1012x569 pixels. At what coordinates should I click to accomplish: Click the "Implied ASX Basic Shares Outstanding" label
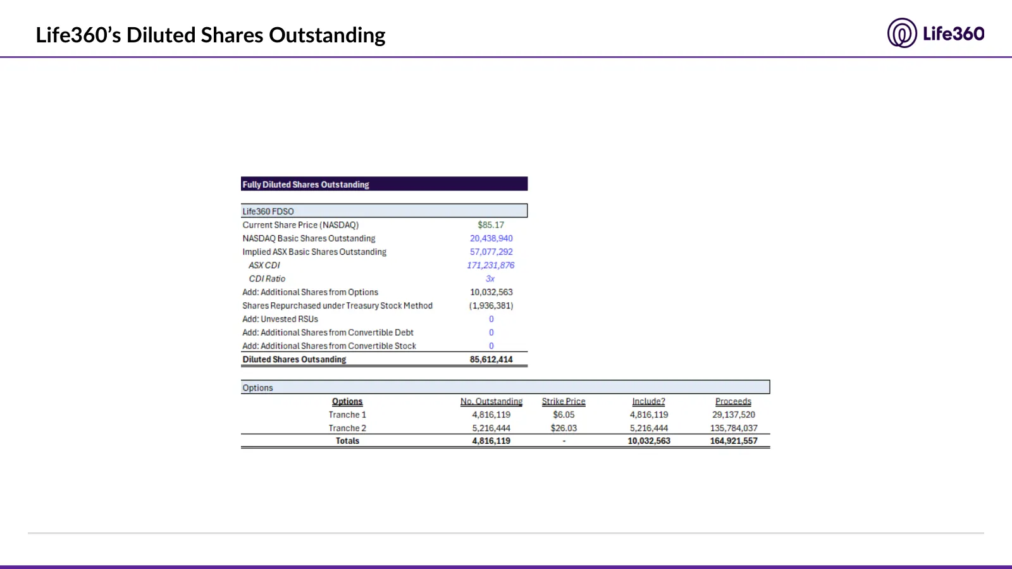click(x=314, y=252)
